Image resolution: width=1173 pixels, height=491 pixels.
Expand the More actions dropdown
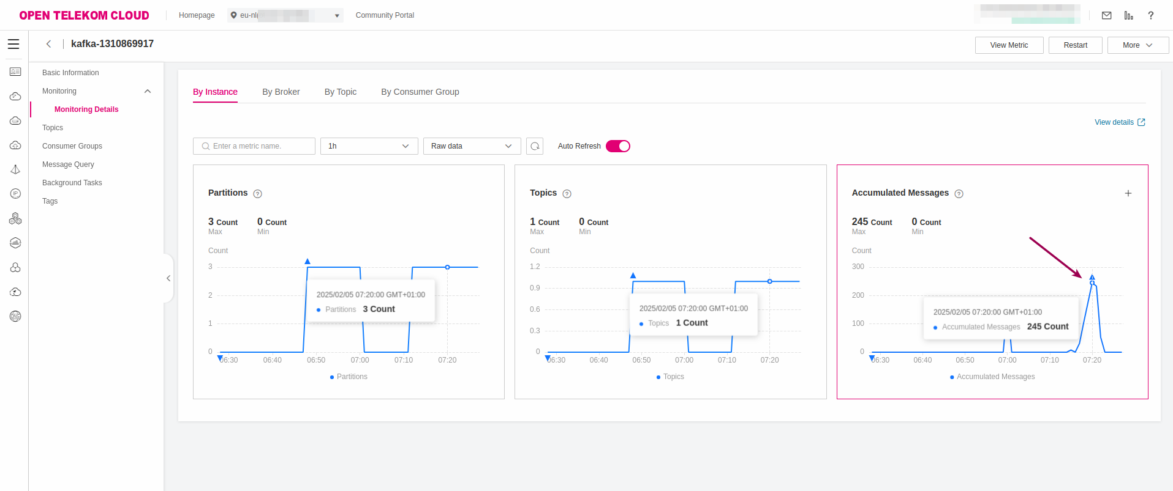[1137, 45]
